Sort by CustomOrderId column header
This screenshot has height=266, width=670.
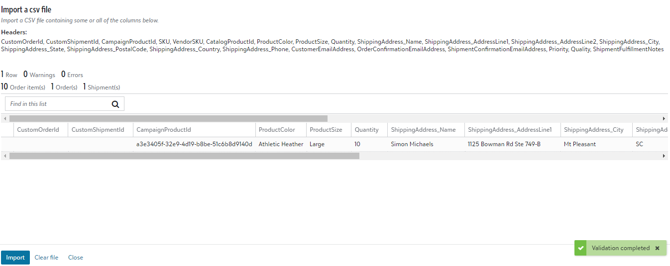tap(41, 130)
